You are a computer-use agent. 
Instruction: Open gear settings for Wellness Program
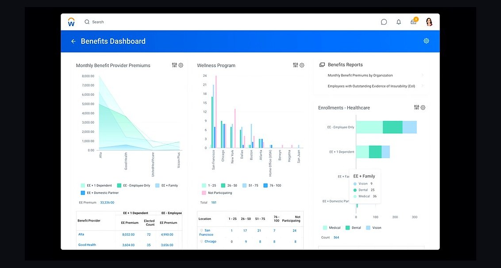[302, 65]
